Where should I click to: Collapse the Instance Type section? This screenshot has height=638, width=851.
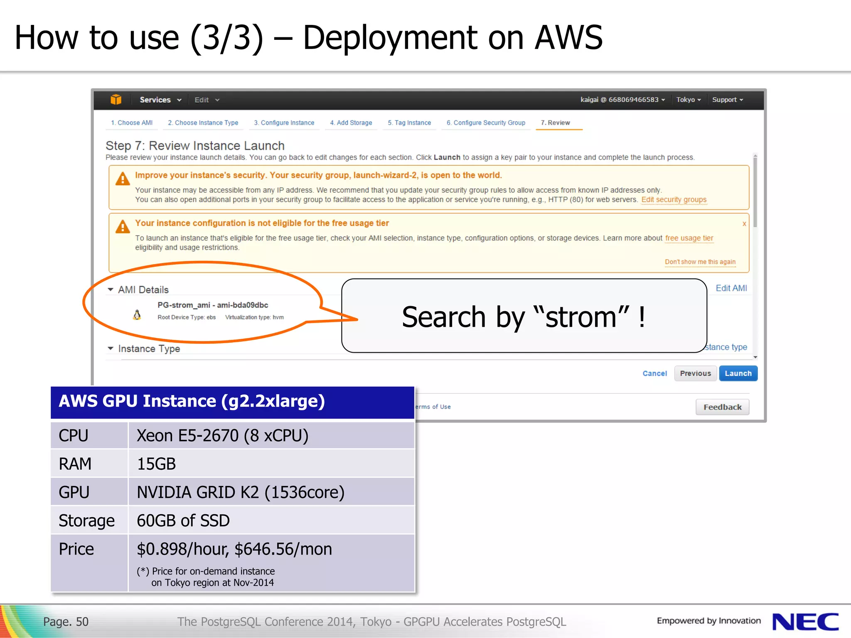tap(111, 348)
